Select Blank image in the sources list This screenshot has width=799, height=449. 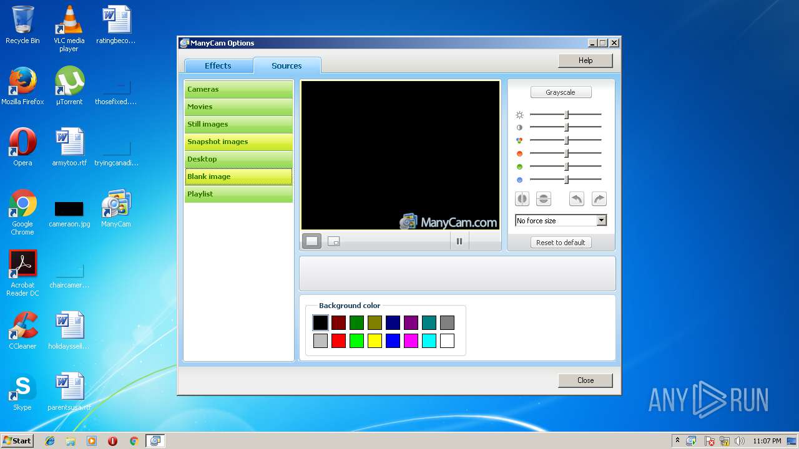pos(238,176)
